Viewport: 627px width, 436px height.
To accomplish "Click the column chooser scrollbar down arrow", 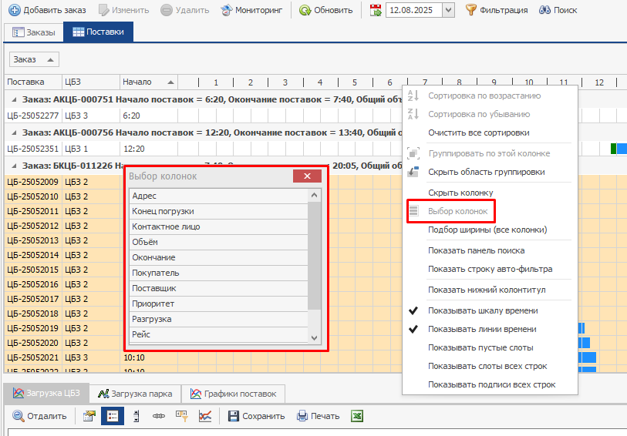I will pos(314,337).
